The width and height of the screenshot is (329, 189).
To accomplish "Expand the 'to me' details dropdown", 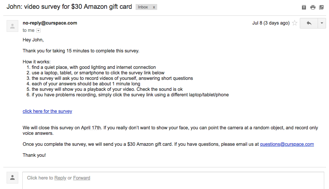I will [x=38, y=30].
